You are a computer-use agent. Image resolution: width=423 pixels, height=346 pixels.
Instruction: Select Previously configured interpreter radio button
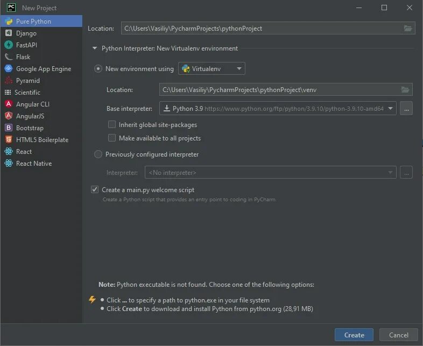(98, 154)
